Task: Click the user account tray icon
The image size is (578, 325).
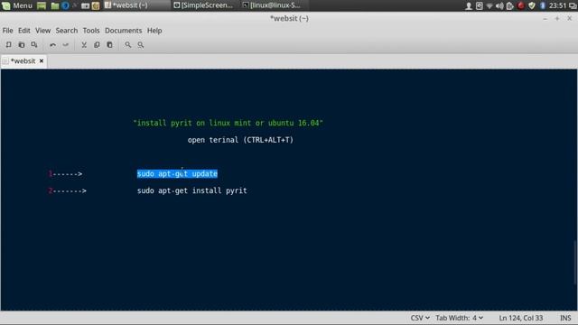Action: point(469,5)
